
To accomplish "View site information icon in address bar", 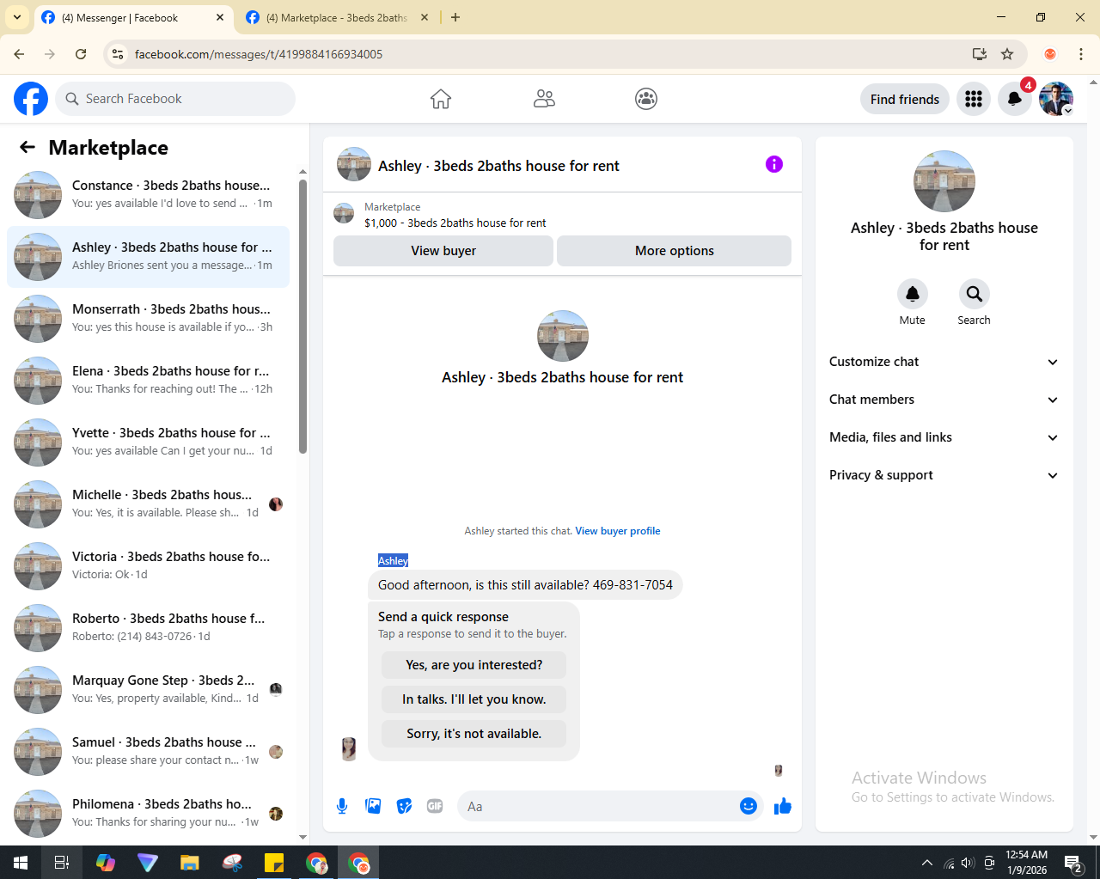I will (x=118, y=54).
